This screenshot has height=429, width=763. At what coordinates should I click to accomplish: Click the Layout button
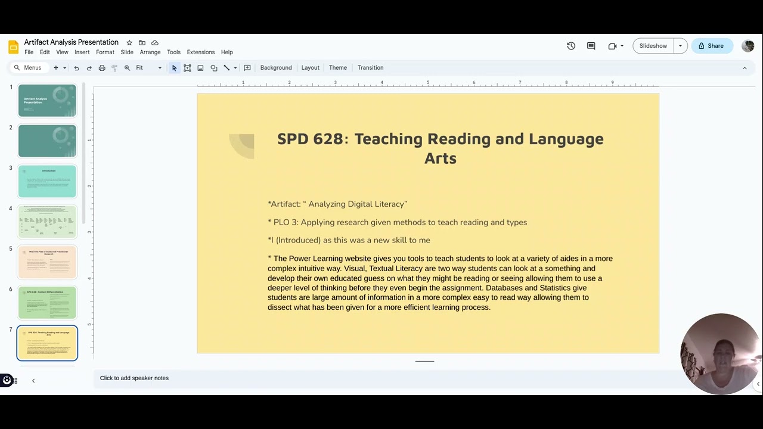[310, 68]
